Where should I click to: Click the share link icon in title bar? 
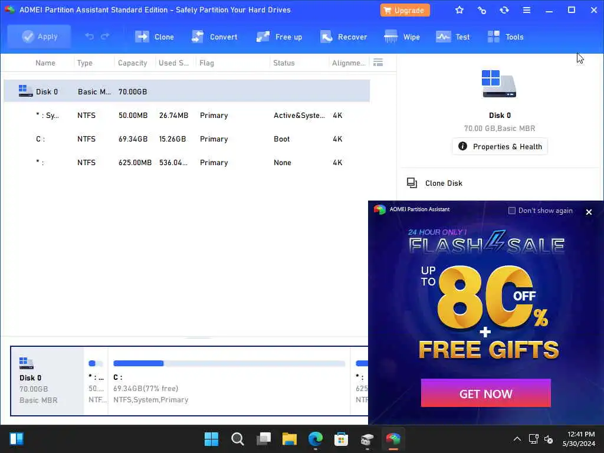tap(481, 10)
